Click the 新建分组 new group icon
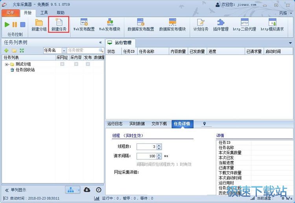The width and height of the screenshot is (295, 203). tap(39, 25)
